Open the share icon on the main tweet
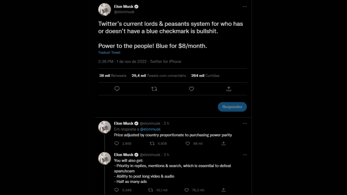The height and width of the screenshot is (195, 347). 229,88
